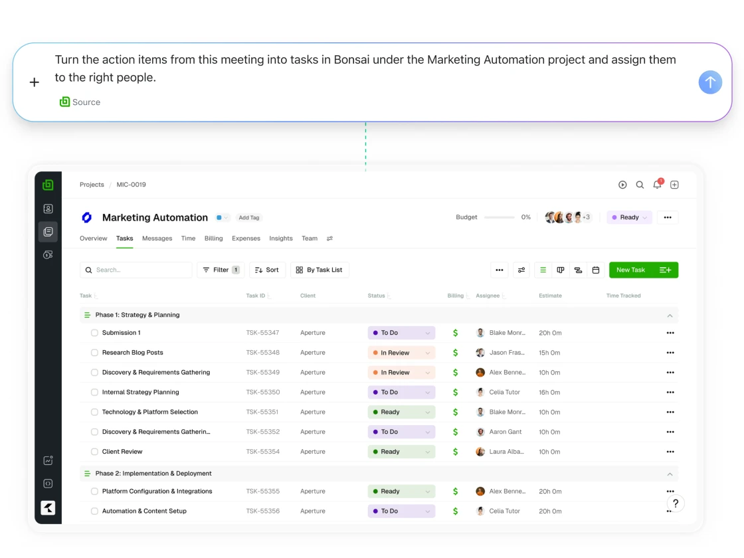Switch to the Messages tab
The width and height of the screenshot is (744, 558).
[x=157, y=238]
